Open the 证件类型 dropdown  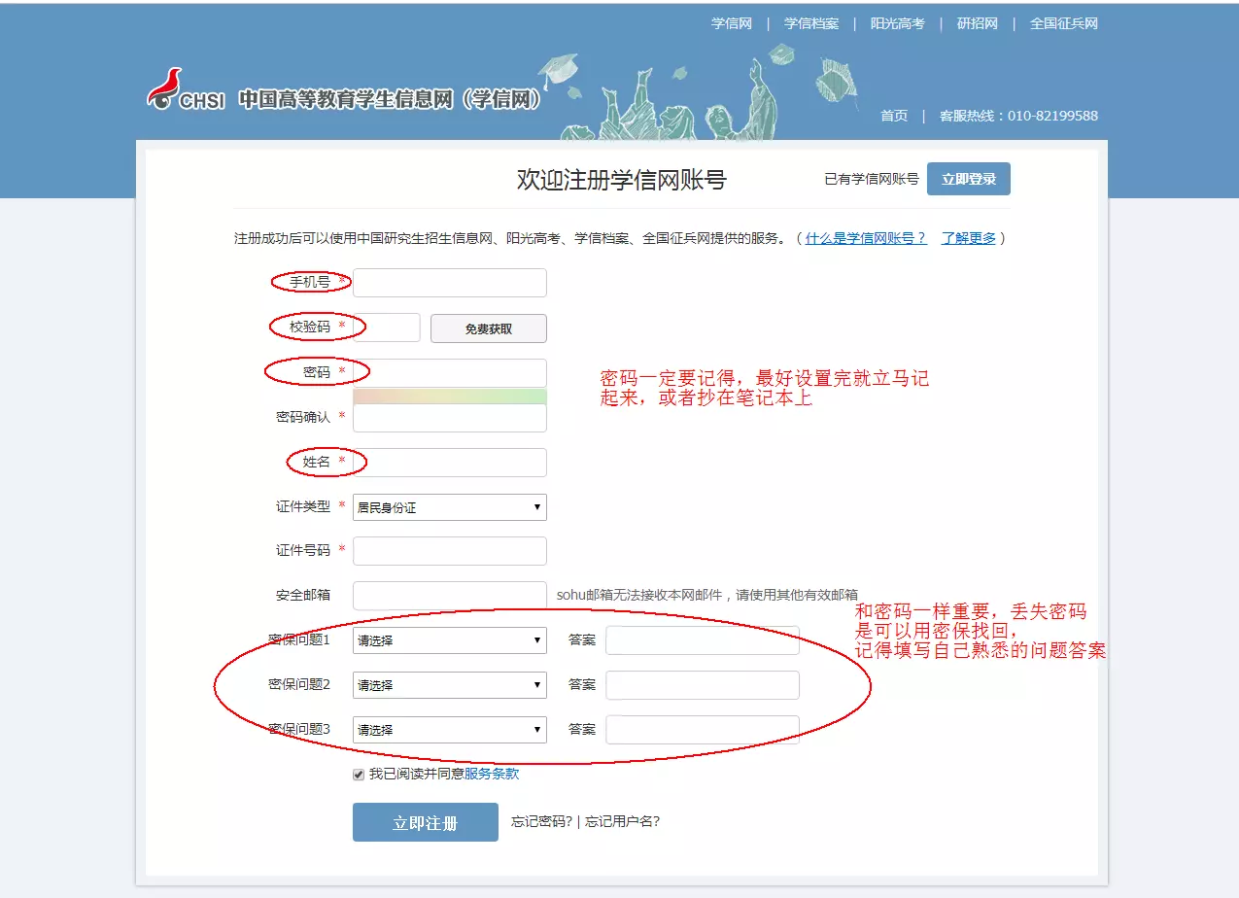point(450,507)
